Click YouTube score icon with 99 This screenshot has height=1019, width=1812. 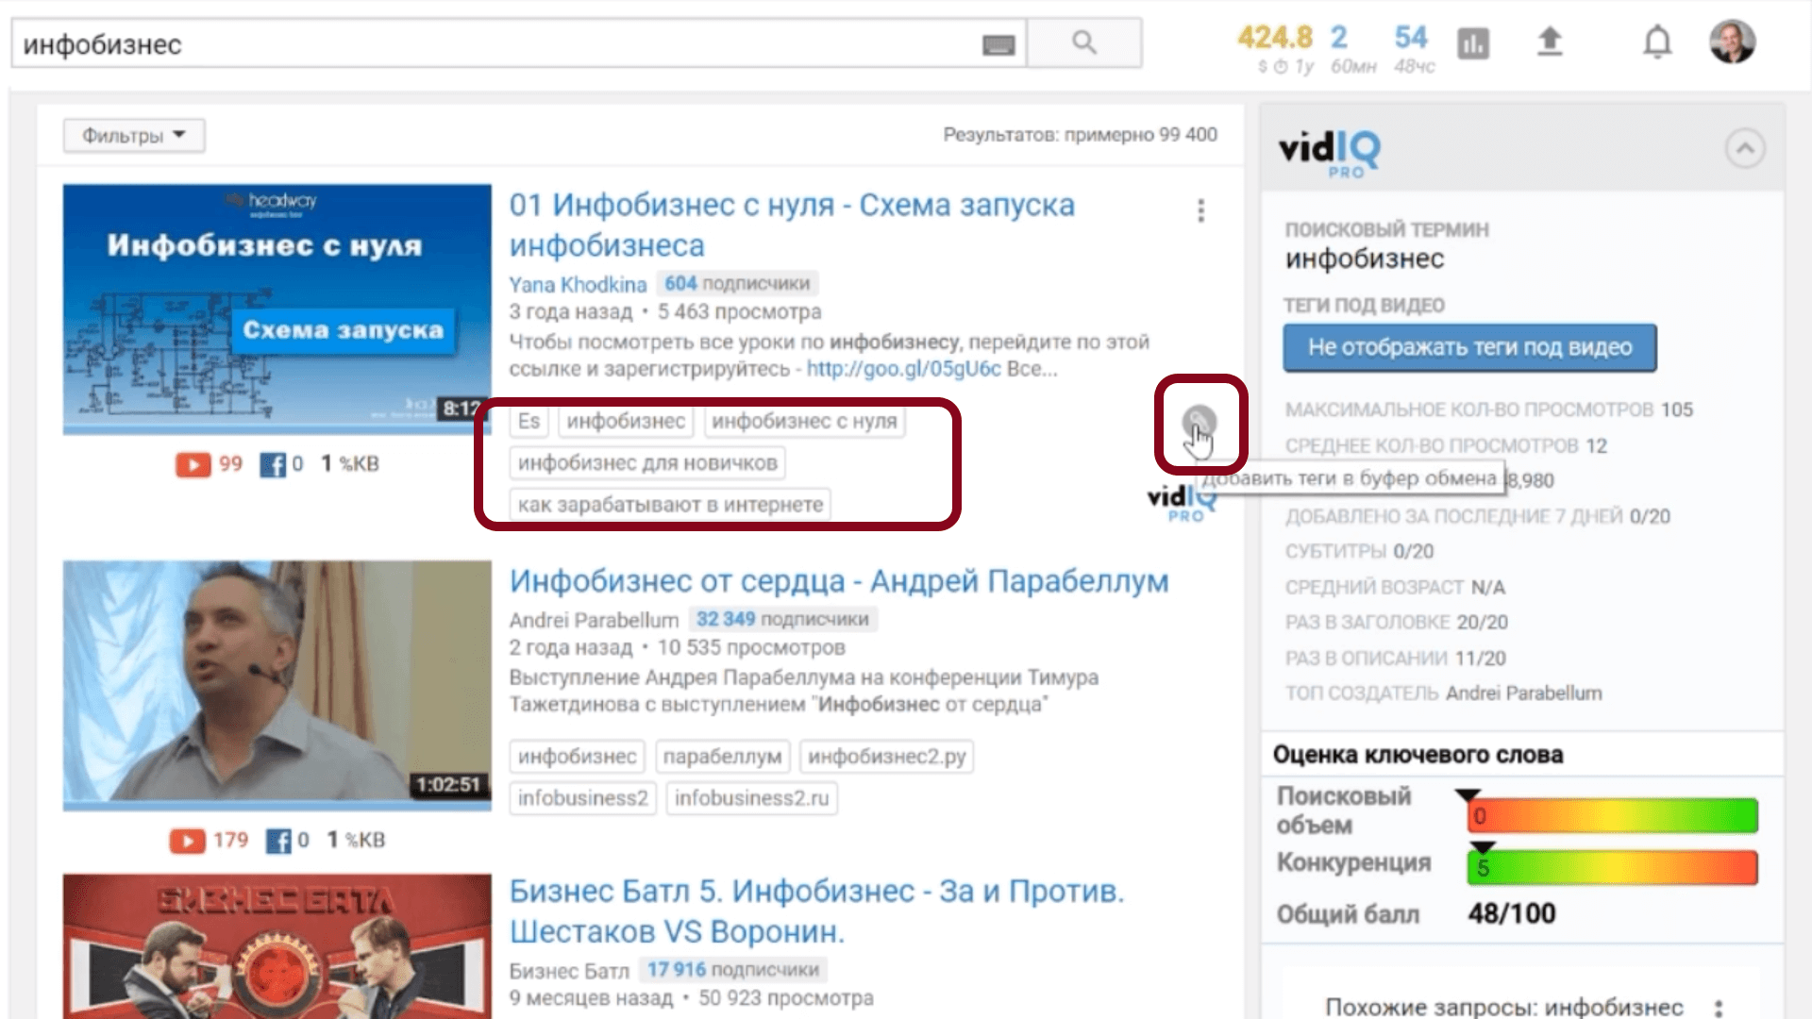tap(193, 464)
